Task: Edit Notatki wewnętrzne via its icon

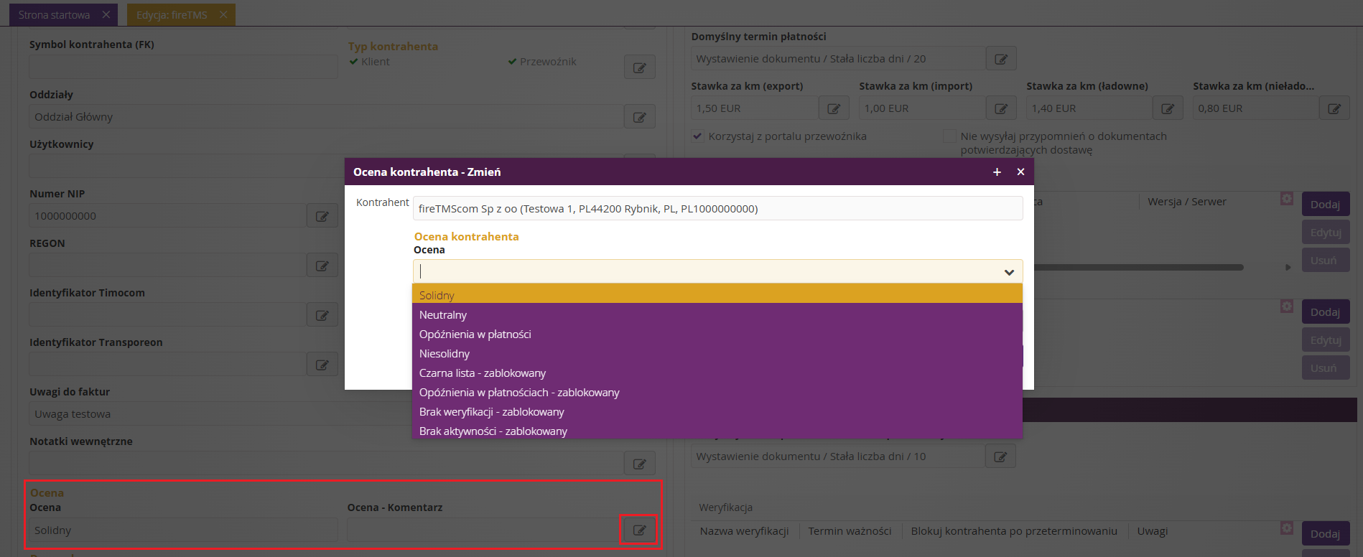Action: (x=639, y=464)
